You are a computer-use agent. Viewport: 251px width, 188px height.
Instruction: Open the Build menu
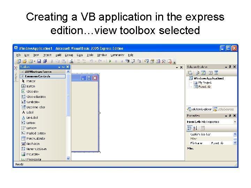point(58,55)
